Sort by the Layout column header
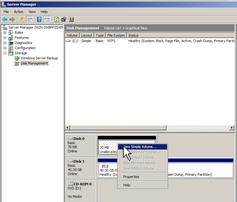Viewport: 237px width, 202px height. click(87, 35)
